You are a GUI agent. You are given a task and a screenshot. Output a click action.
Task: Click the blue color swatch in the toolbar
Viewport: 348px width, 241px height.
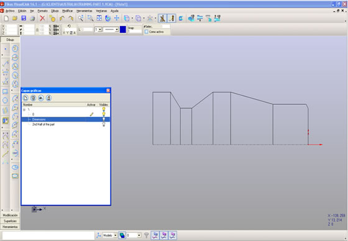click(x=123, y=30)
